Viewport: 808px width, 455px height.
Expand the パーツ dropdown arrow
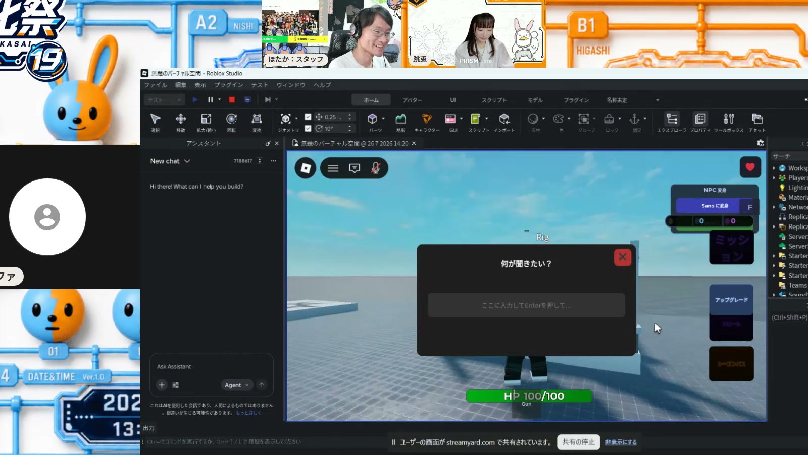383,119
